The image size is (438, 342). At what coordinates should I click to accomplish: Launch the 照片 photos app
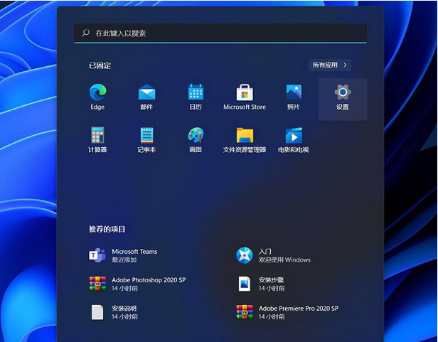[x=294, y=92]
